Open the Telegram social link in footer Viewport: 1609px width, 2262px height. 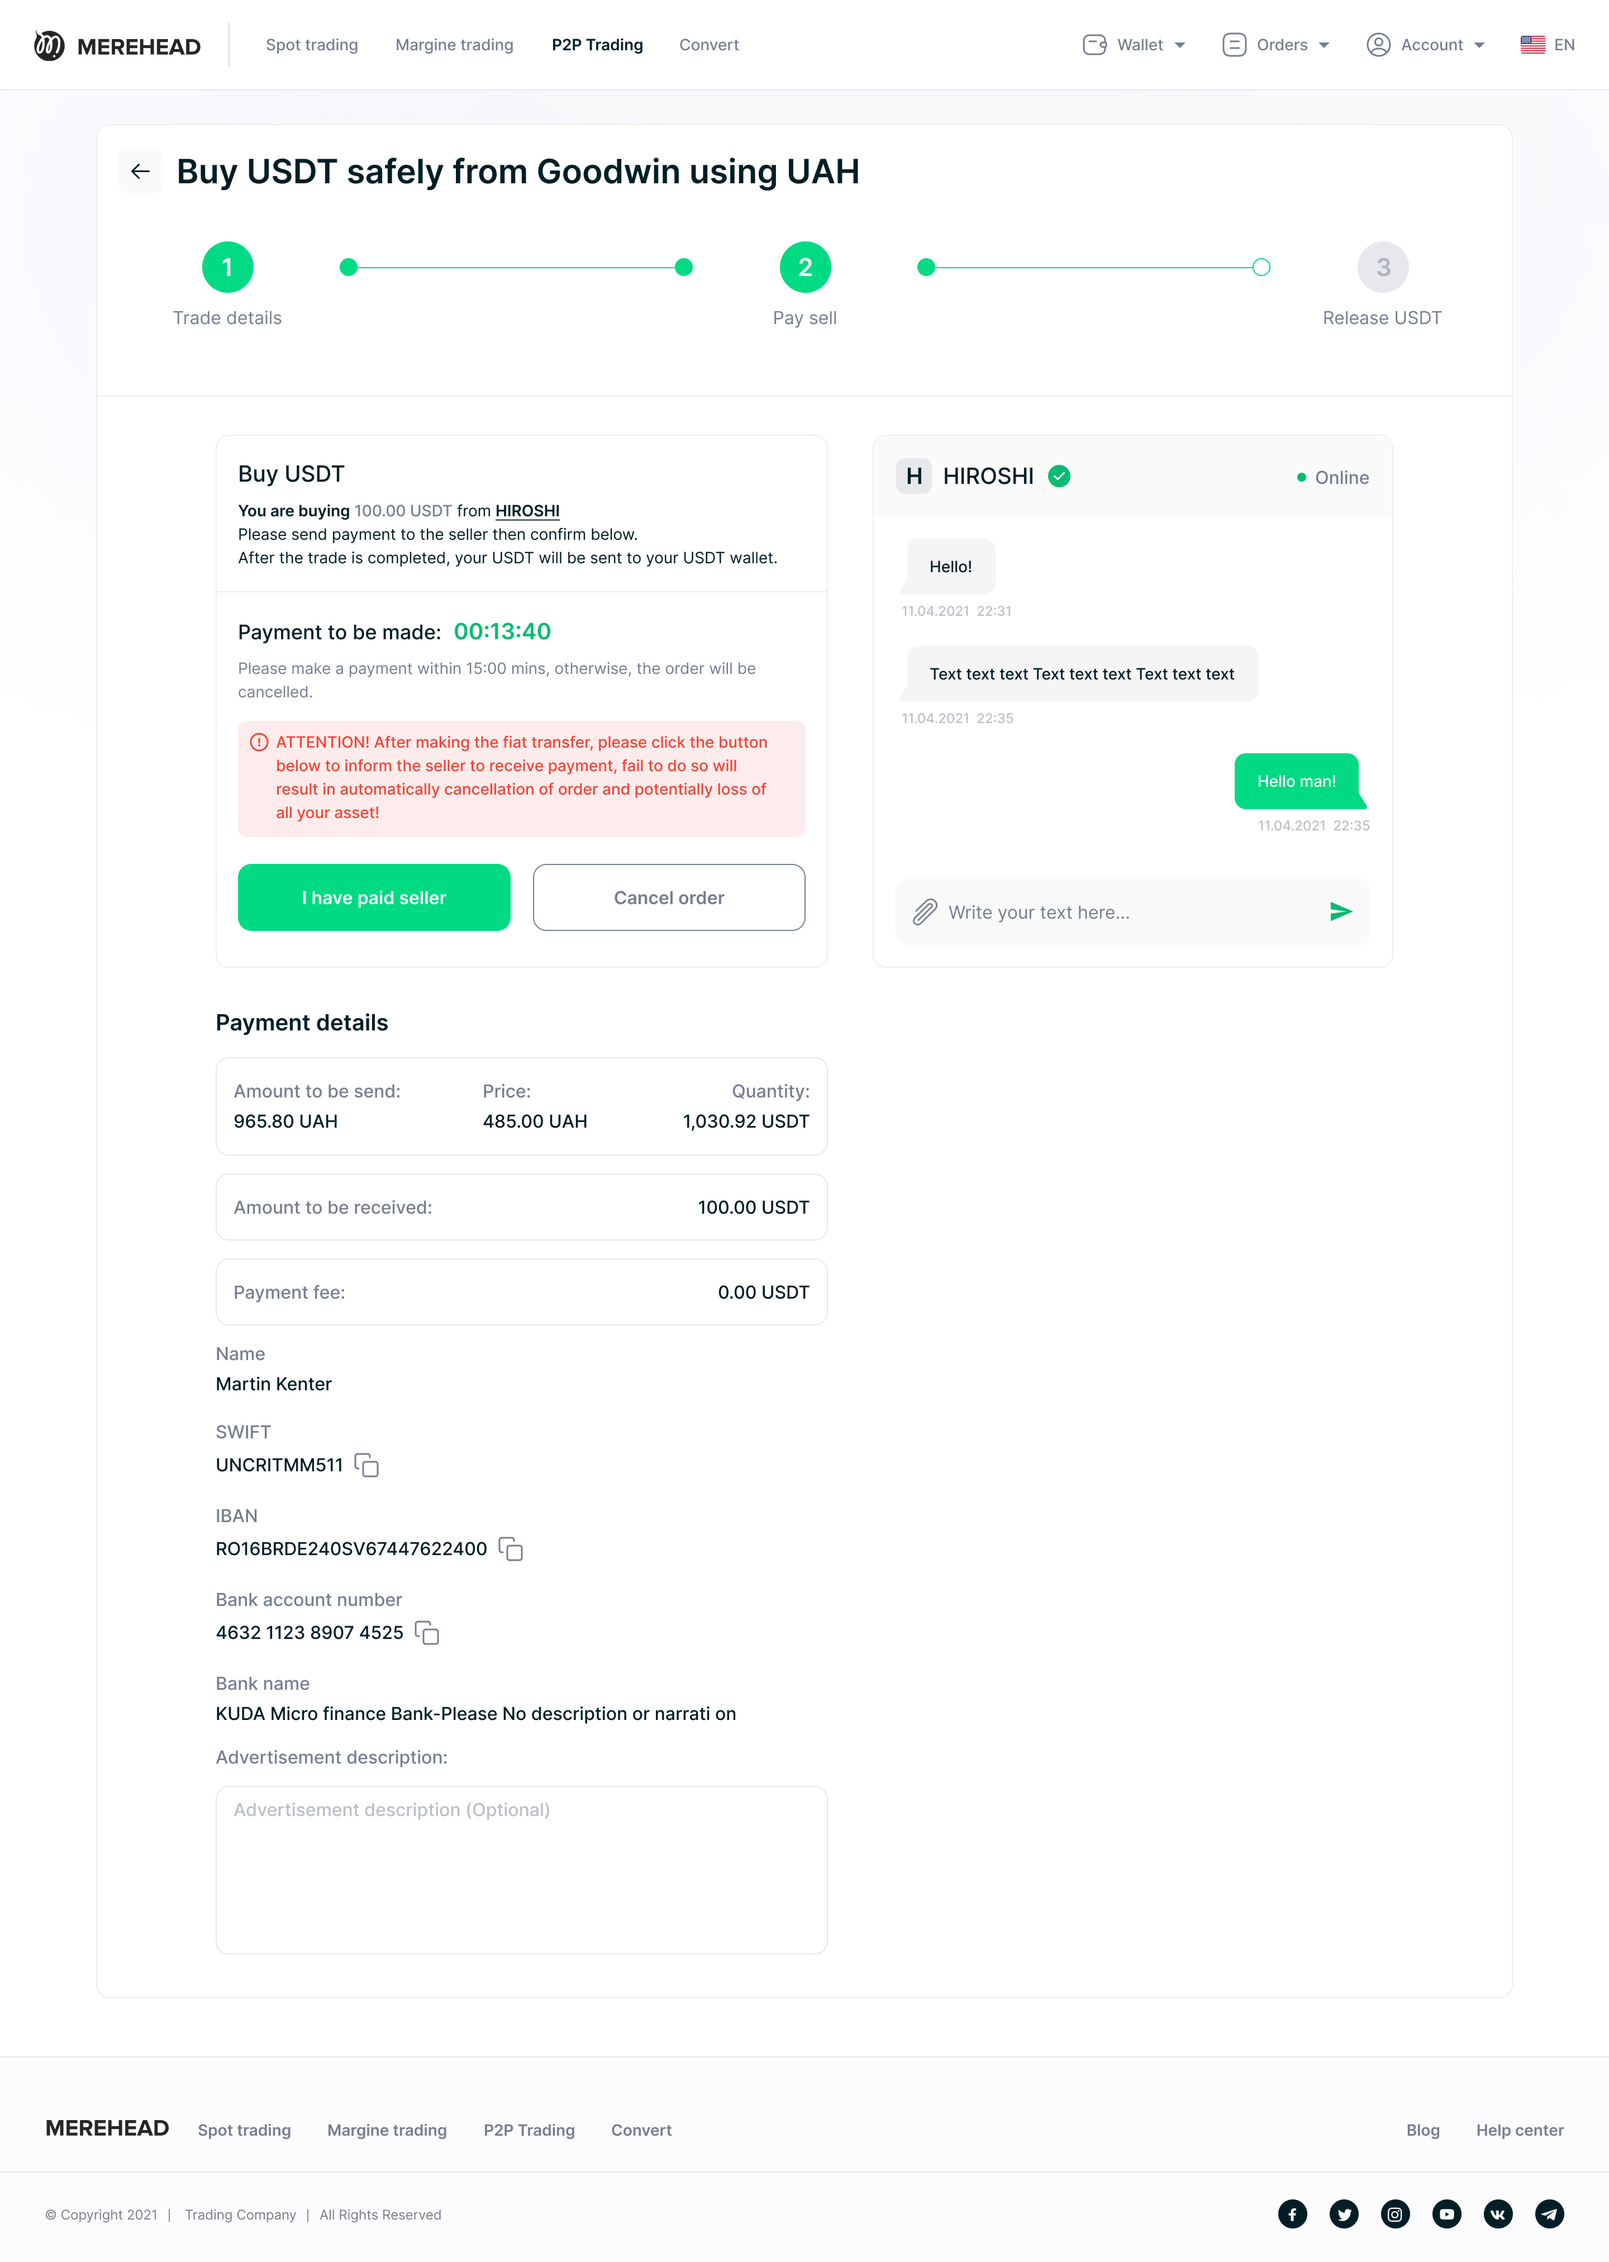tap(1550, 2213)
